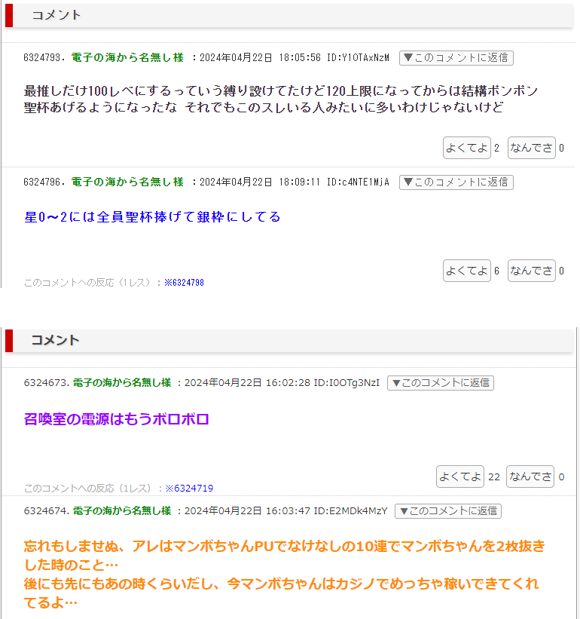Upvote comment 6324796 with よくてよ

pos(467,271)
